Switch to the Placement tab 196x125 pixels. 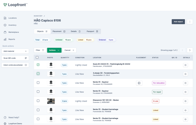[x=59, y=31]
